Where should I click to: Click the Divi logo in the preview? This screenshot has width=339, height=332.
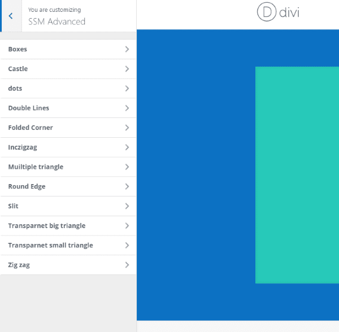tap(278, 12)
